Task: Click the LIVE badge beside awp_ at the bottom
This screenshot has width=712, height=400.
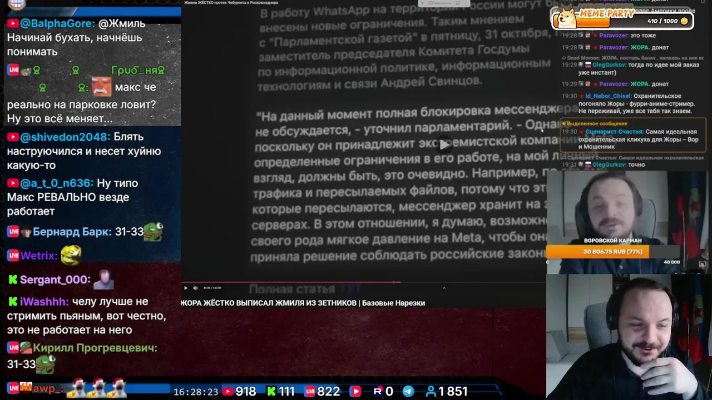Action: (x=13, y=387)
